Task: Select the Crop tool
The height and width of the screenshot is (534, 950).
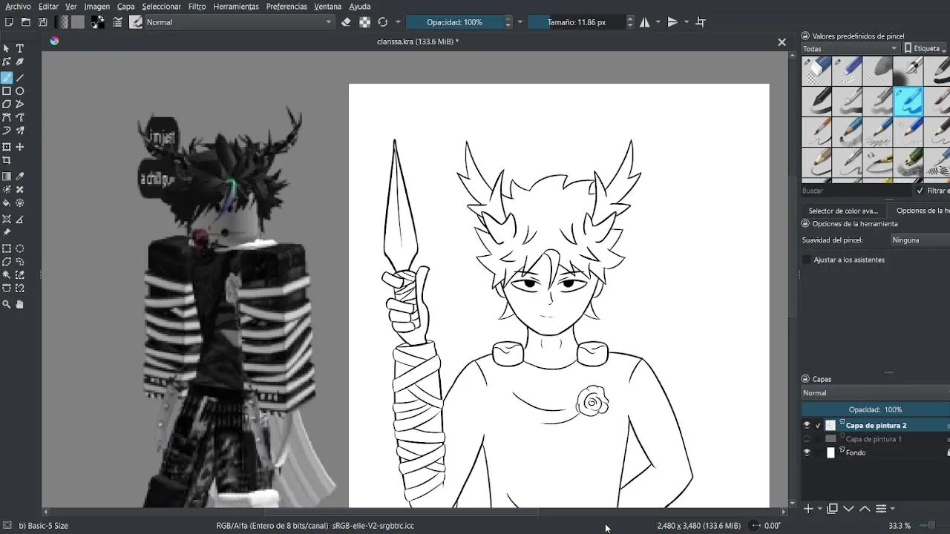Action: pyautogui.click(x=7, y=160)
